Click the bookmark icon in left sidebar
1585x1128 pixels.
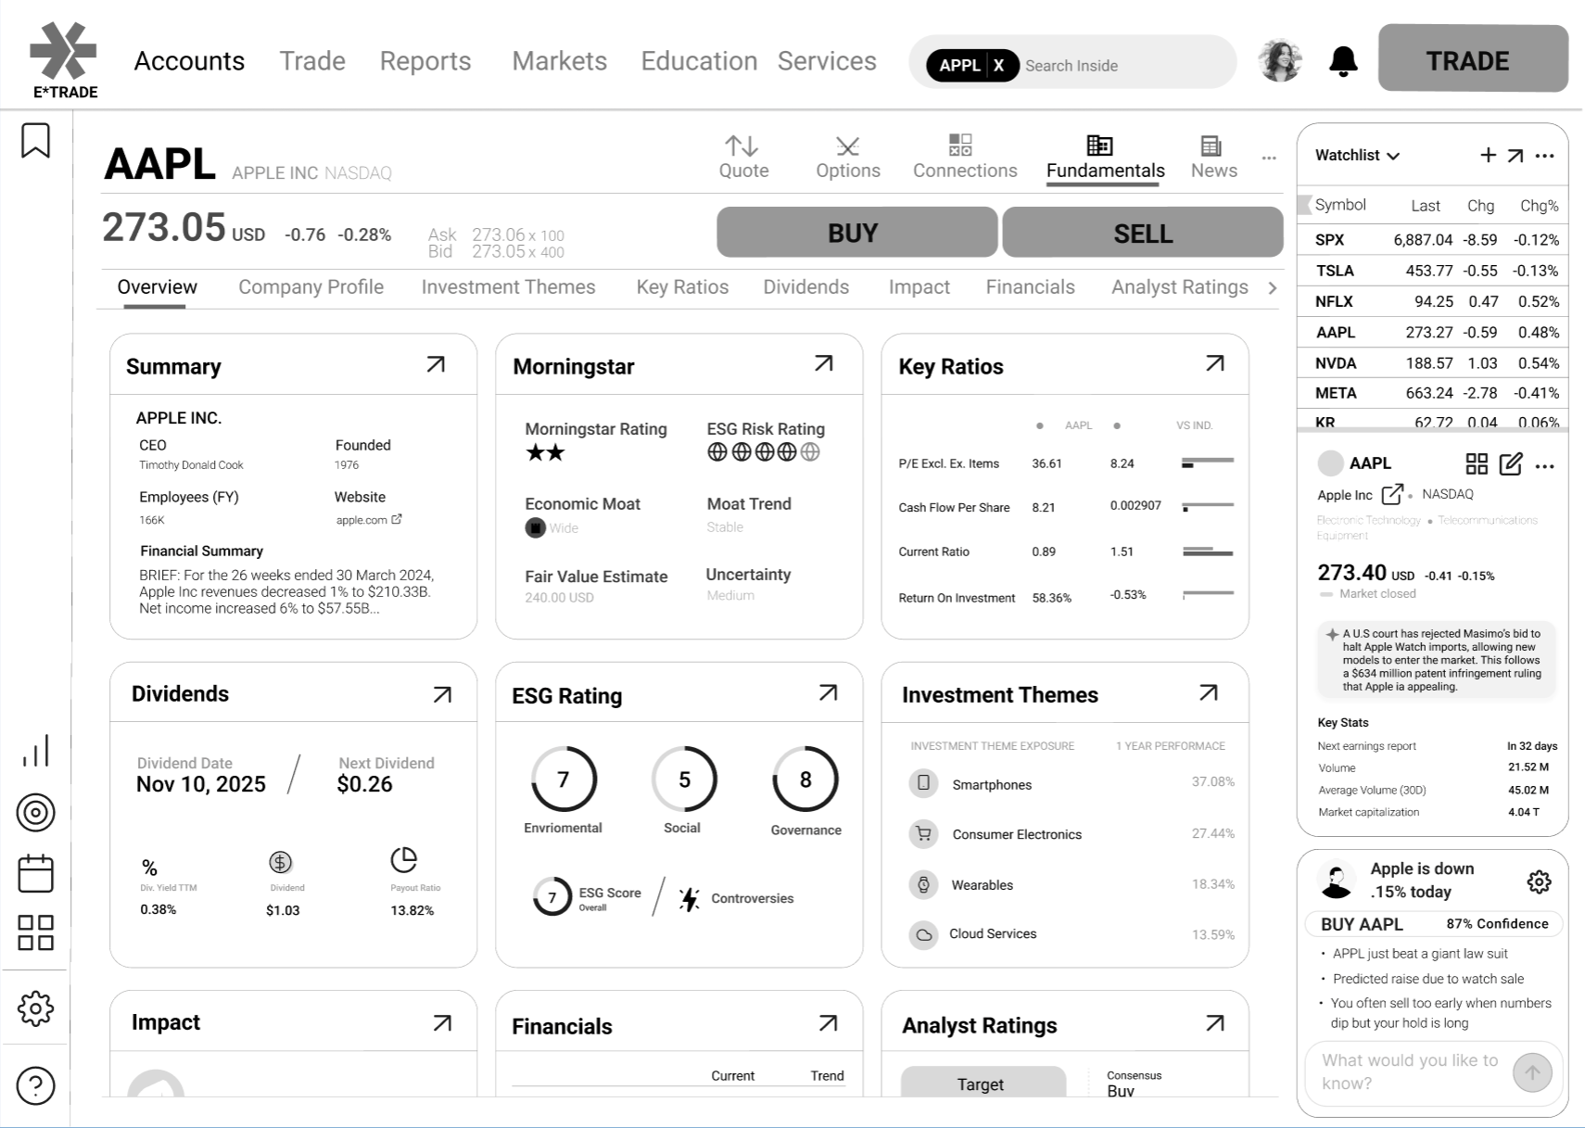[x=35, y=141]
